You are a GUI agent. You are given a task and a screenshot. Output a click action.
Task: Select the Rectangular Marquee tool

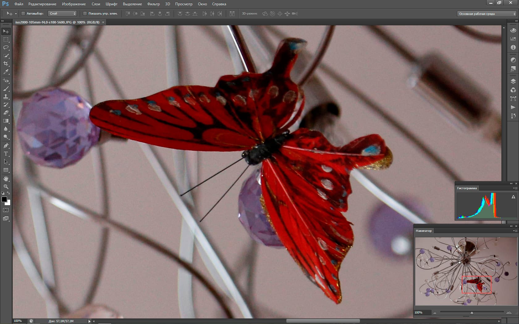tap(6, 39)
